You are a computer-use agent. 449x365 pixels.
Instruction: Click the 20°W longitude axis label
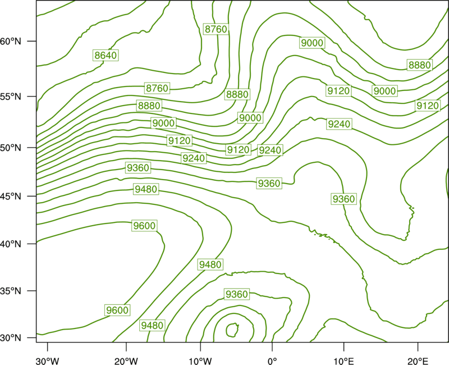(x=126, y=361)
